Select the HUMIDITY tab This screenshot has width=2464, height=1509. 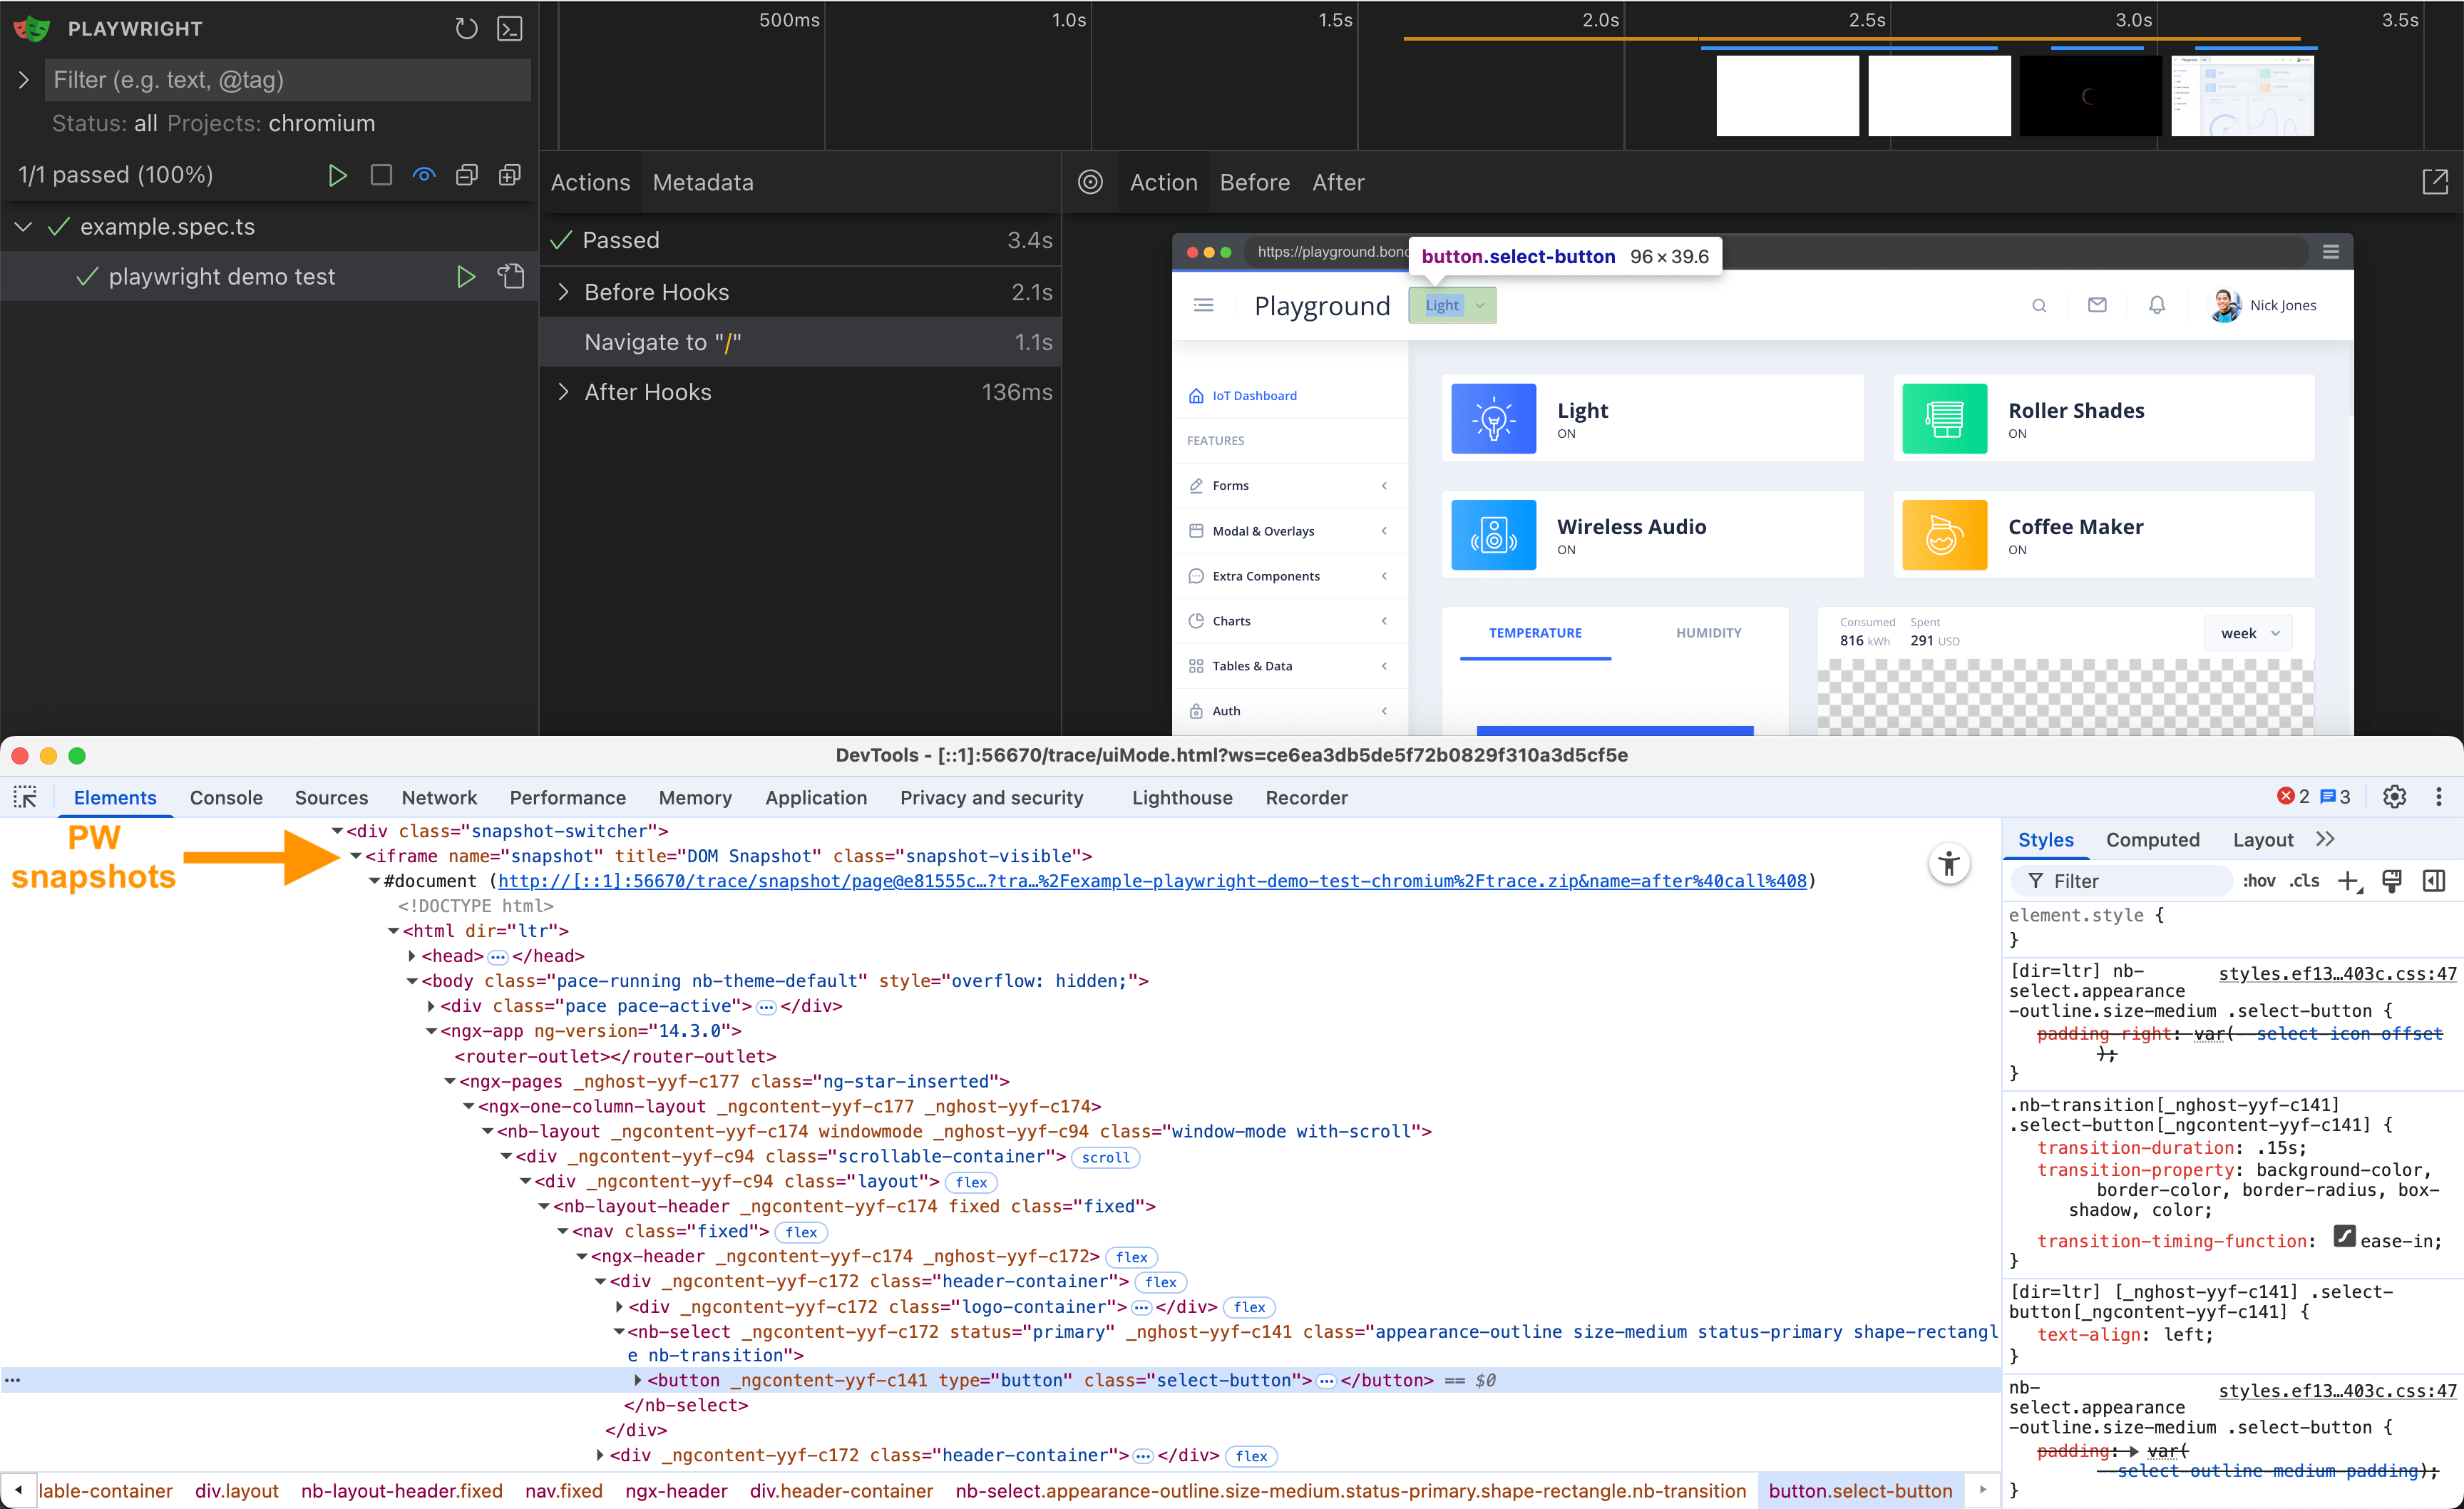pyautogui.click(x=1708, y=633)
